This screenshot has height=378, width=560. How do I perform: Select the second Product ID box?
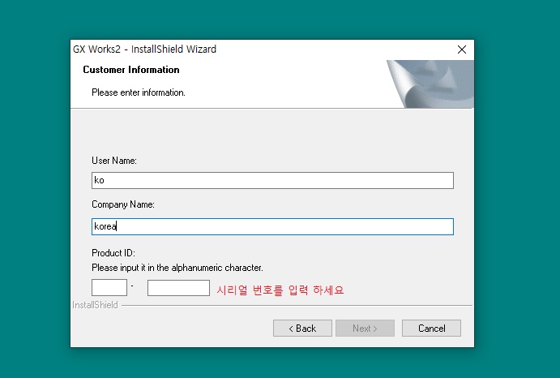point(178,288)
